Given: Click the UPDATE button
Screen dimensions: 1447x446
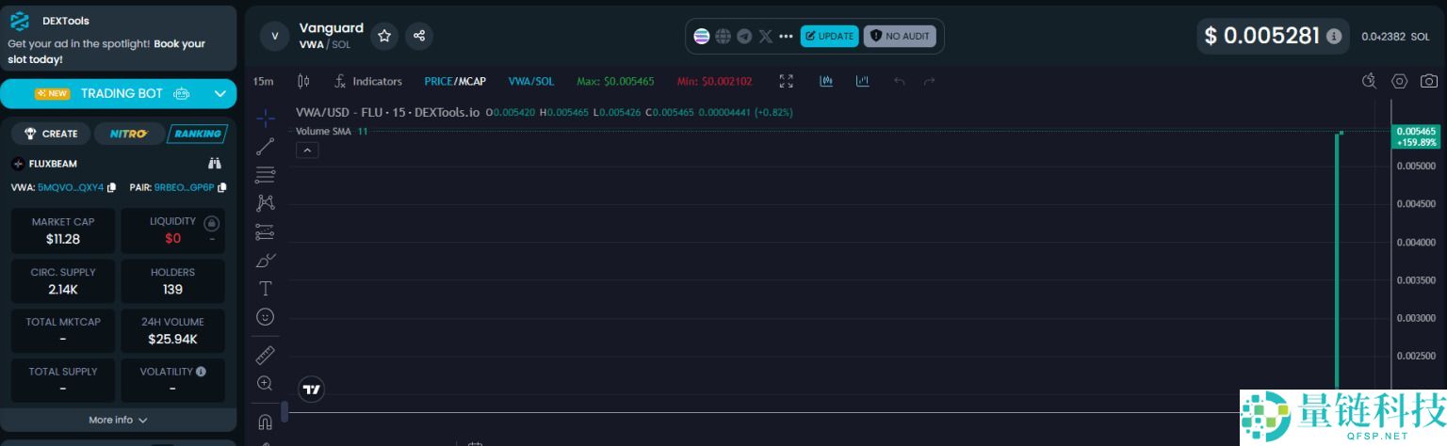Looking at the screenshot, I should pyautogui.click(x=829, y=36).
